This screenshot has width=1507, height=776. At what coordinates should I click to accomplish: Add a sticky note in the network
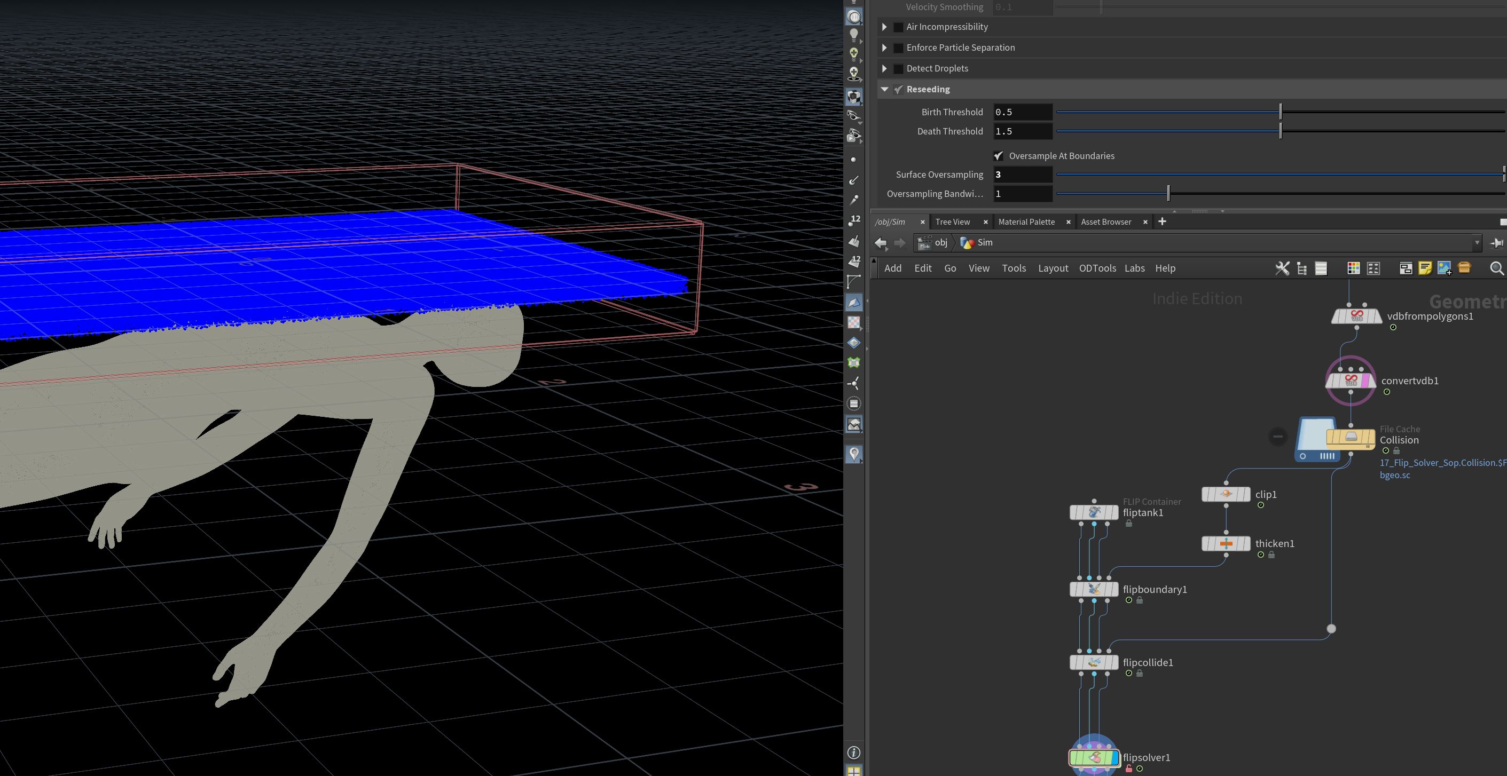1425,268
